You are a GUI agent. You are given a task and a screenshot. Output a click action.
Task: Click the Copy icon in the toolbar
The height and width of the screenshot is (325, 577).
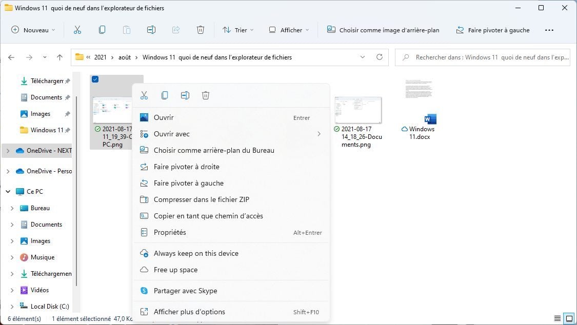(x=102, y=30)
